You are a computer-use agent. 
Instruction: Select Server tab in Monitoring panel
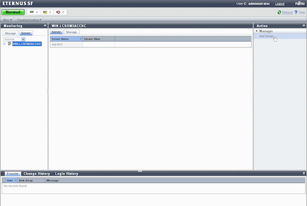26,33
